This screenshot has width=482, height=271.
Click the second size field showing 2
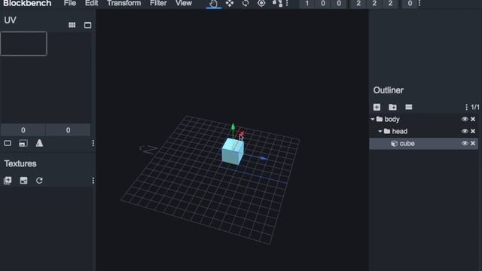pos(374,4)
